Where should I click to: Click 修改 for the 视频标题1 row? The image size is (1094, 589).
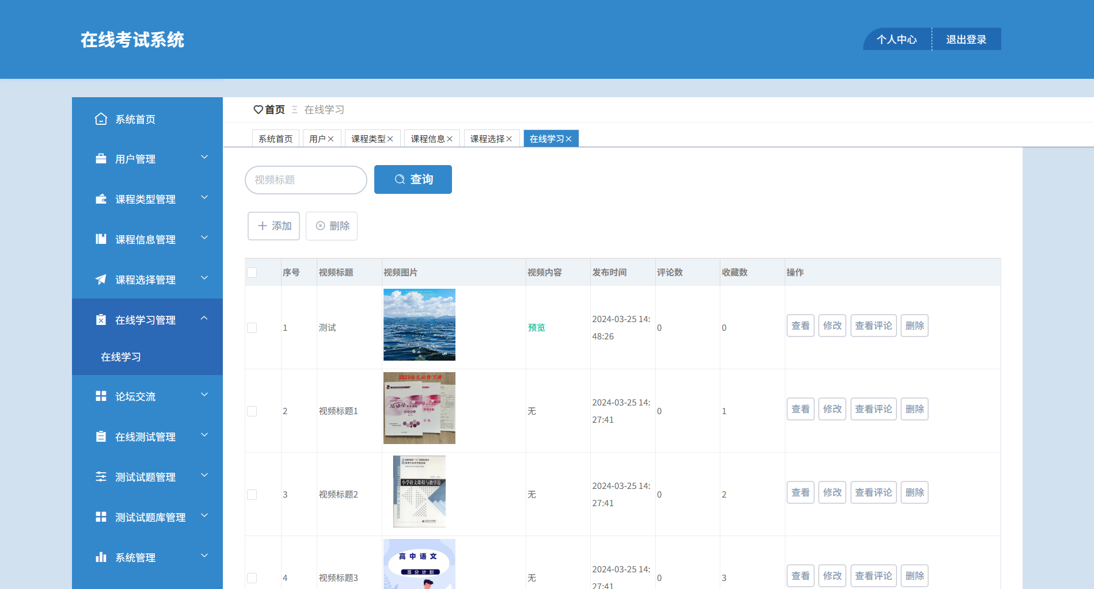(x=832, y=409)
